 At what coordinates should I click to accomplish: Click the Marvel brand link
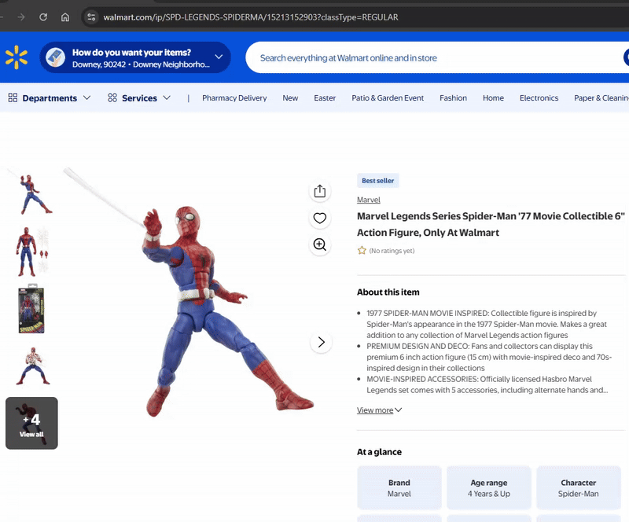[368, 200]
